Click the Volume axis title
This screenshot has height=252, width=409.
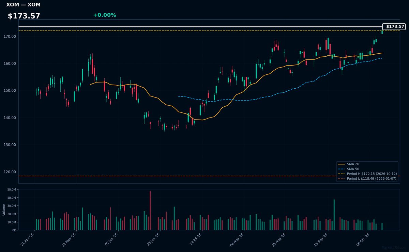4,210
